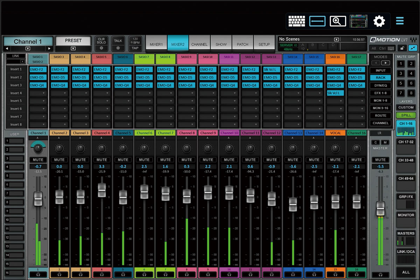Image resolution: width=420 pixels, height=280 pixels.
Task: Click the TAP tempo button
Action: [x=135, y=48]
